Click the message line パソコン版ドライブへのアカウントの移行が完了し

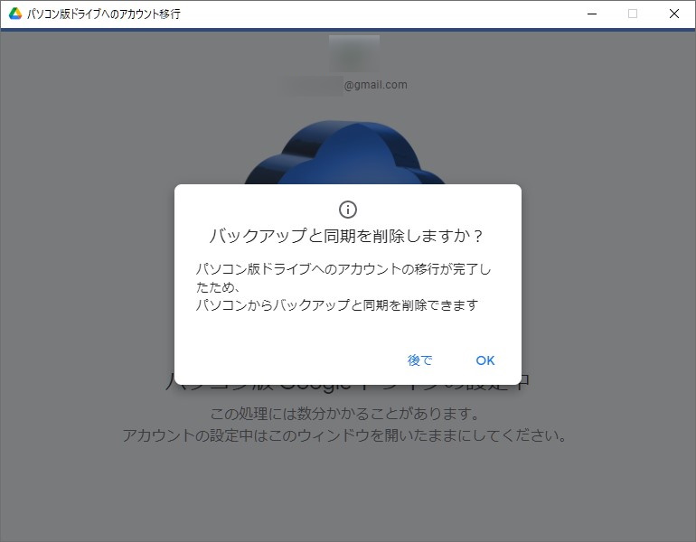pyautogui.click(x=343, y=269)
